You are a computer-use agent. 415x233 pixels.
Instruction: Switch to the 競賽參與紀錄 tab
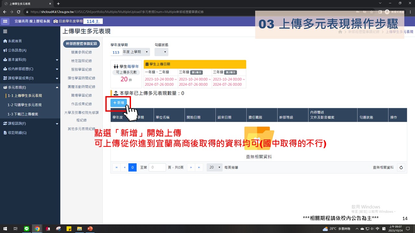(81, 52)
